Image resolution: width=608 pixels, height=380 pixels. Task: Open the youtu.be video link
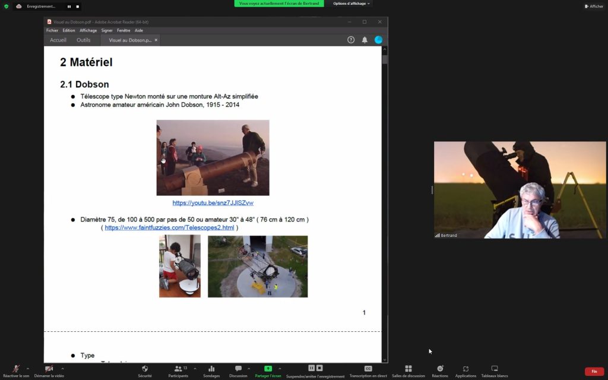pos(213,203)
